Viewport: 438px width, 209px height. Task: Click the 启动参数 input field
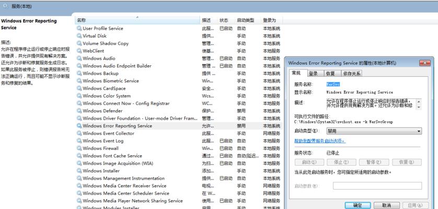[377, 186]
